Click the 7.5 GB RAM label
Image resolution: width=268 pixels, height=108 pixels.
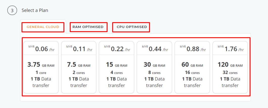coord(79,65)
